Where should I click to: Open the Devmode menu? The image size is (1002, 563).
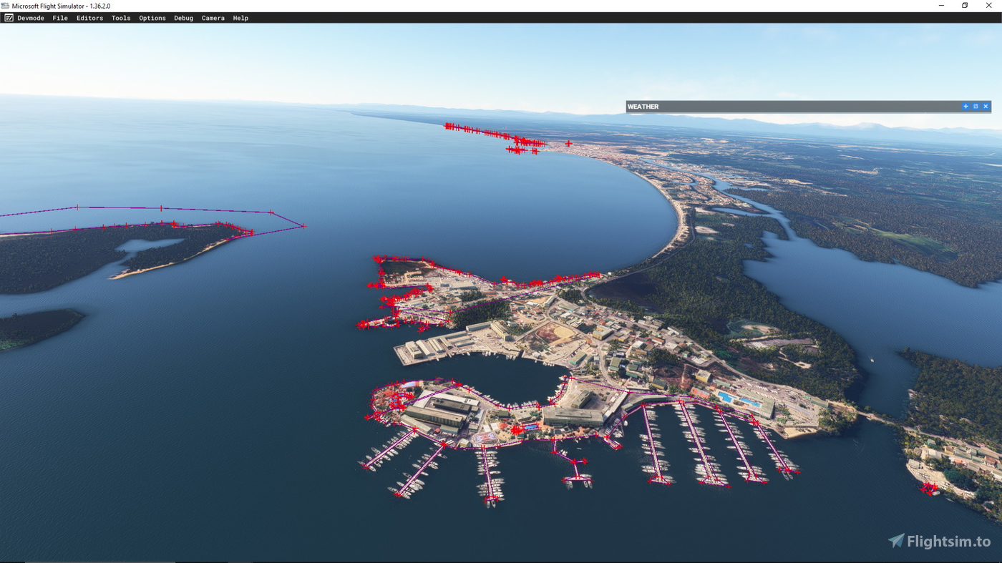click(x=30, y=18)
